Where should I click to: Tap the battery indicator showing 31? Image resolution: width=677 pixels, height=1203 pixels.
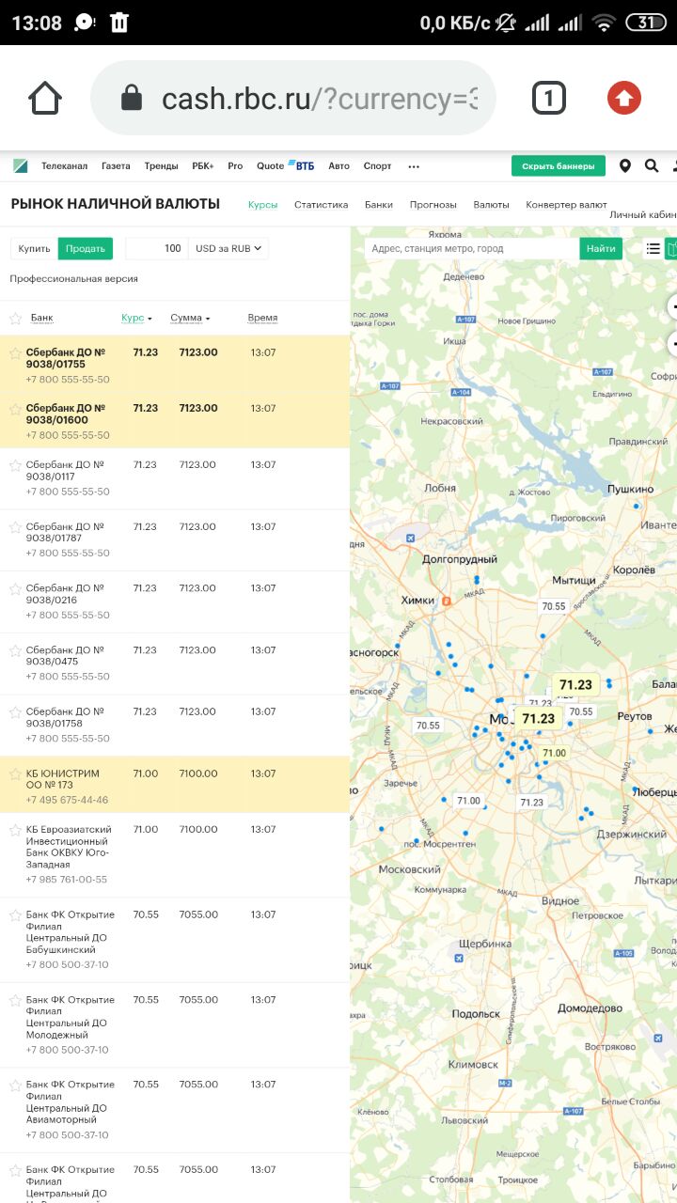coord(645,23)
